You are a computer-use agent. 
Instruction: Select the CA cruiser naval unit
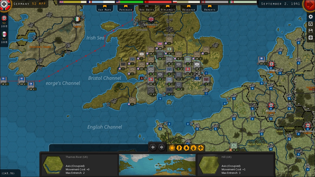[x=31, y=85]
